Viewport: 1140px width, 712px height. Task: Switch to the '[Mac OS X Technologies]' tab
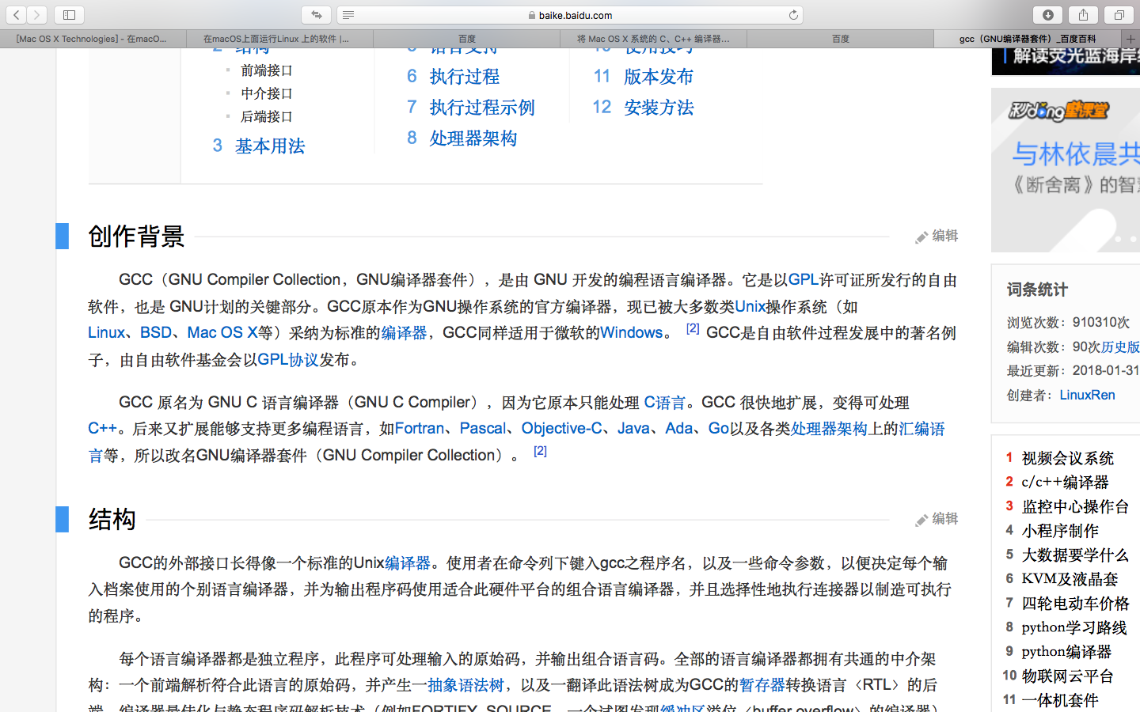(x=93, y=38)
